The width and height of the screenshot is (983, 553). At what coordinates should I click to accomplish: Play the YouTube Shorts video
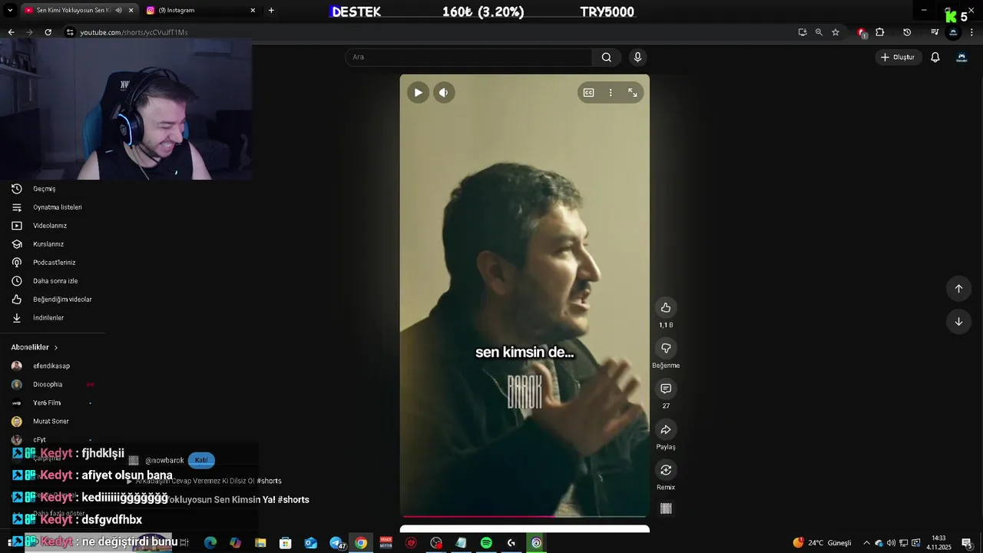[418, 93]
